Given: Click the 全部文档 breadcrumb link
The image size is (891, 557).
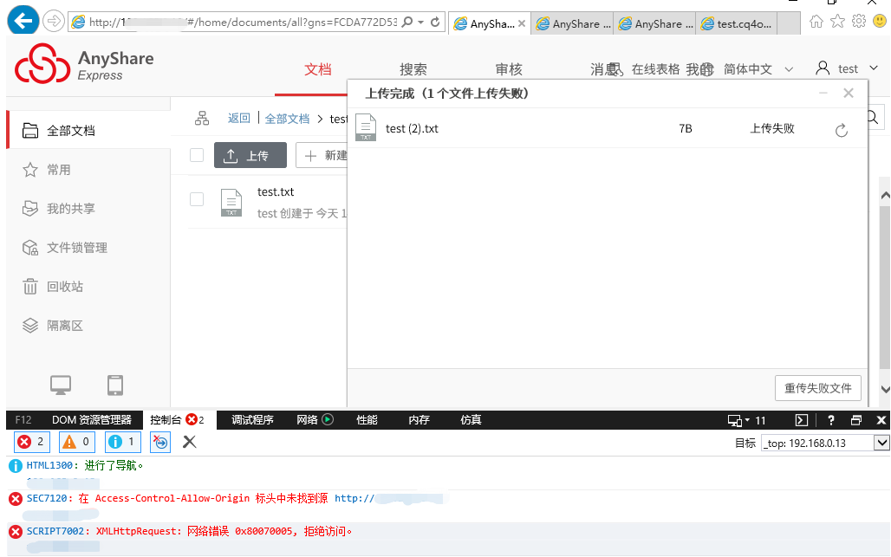Looking at the screenshot, I should (287, 119).
